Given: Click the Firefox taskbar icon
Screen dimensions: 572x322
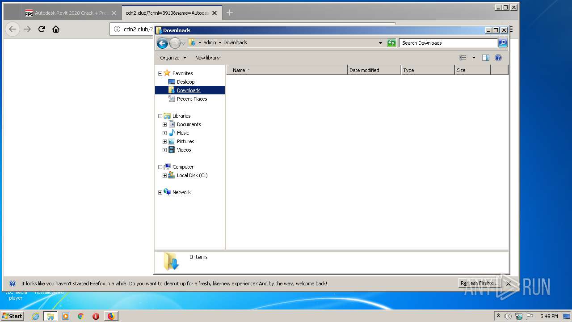Looking at the screenshot, I should coord(111,316).
